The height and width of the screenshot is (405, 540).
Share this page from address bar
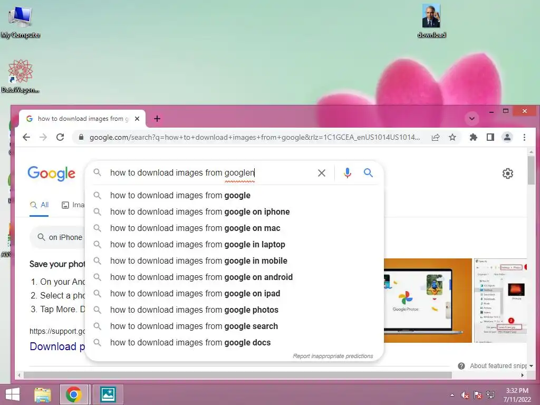click(x=436, y=138)
